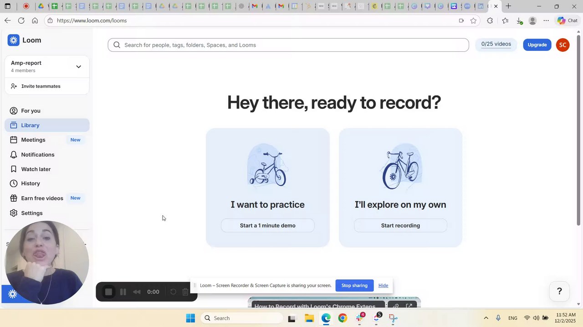This screenshot has width=583, height=327.
Task: Open Copilot Chat
Action: coord(568,20)
